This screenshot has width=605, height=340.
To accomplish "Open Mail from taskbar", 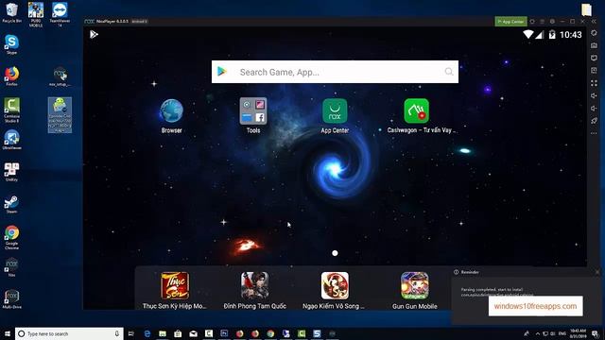I will tap(193, 333).
